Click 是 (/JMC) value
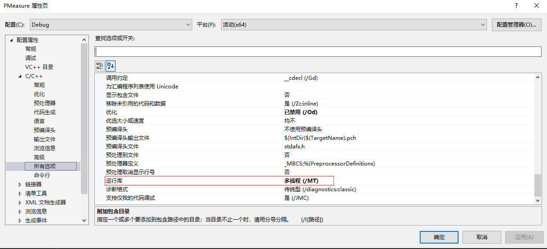 click(x=297, y=198)
